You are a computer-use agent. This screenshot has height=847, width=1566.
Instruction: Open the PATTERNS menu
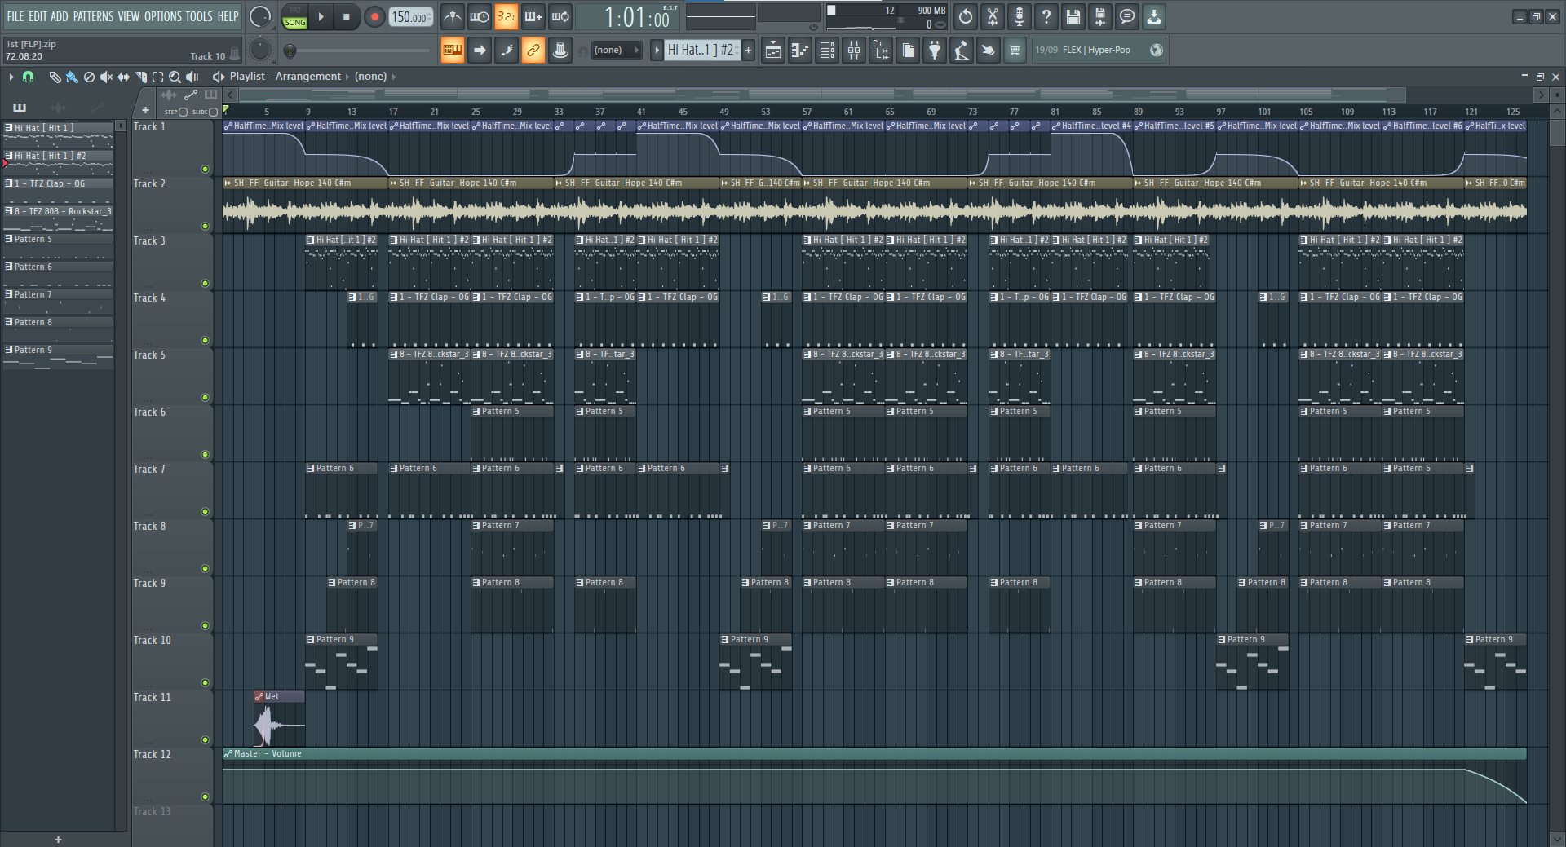94,16
